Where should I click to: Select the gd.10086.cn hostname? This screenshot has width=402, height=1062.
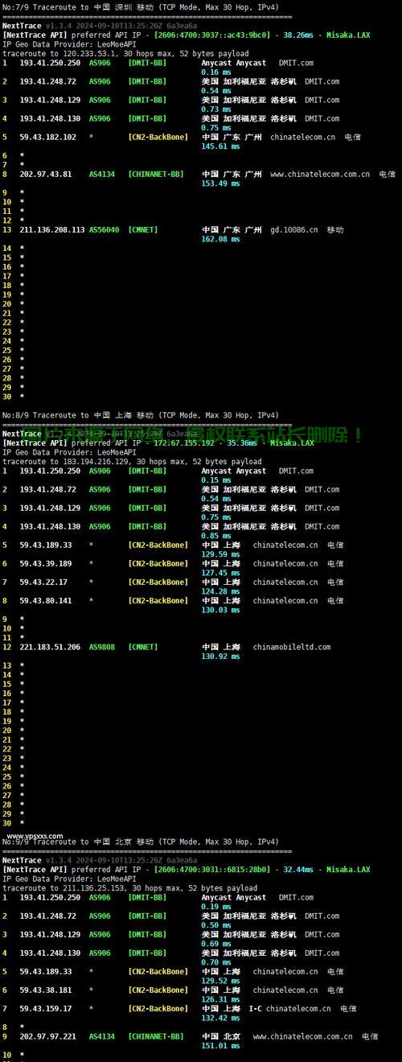pyautogui.click(x=294, y=229)
